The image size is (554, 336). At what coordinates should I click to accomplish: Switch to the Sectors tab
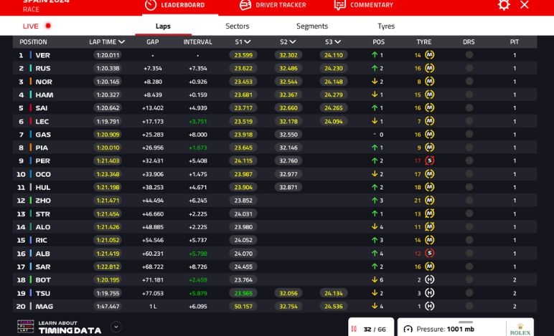click(x=238, y=26)
